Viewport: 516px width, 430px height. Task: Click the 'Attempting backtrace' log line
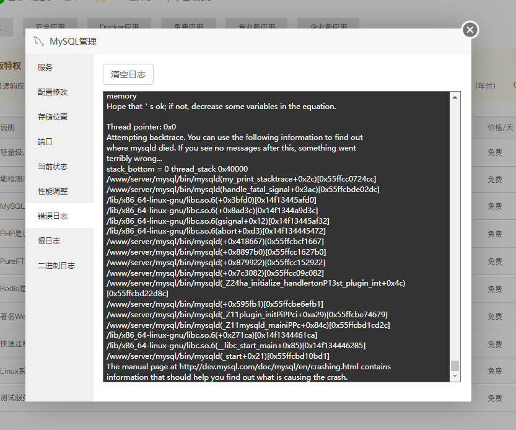(x=235, y=138)
